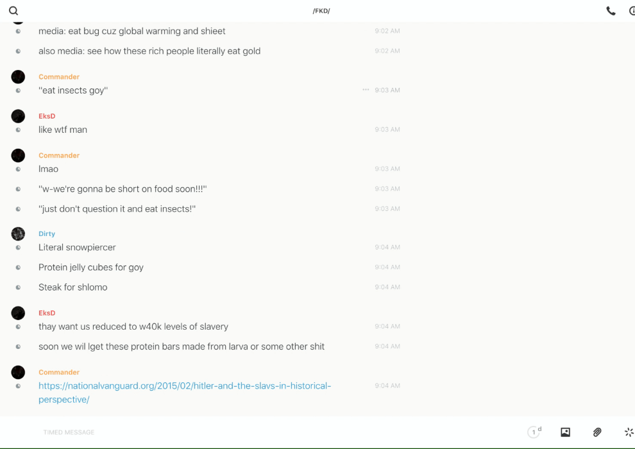The height and width of the screenshot is (449, 635).
Task: Click the Commander name above the web link
Action: [x=59, y=372]
